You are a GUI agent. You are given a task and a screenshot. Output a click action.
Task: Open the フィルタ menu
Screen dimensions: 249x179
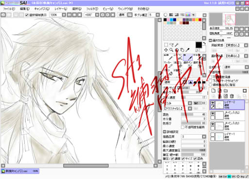pyautogui.click(x=92, y=9)
